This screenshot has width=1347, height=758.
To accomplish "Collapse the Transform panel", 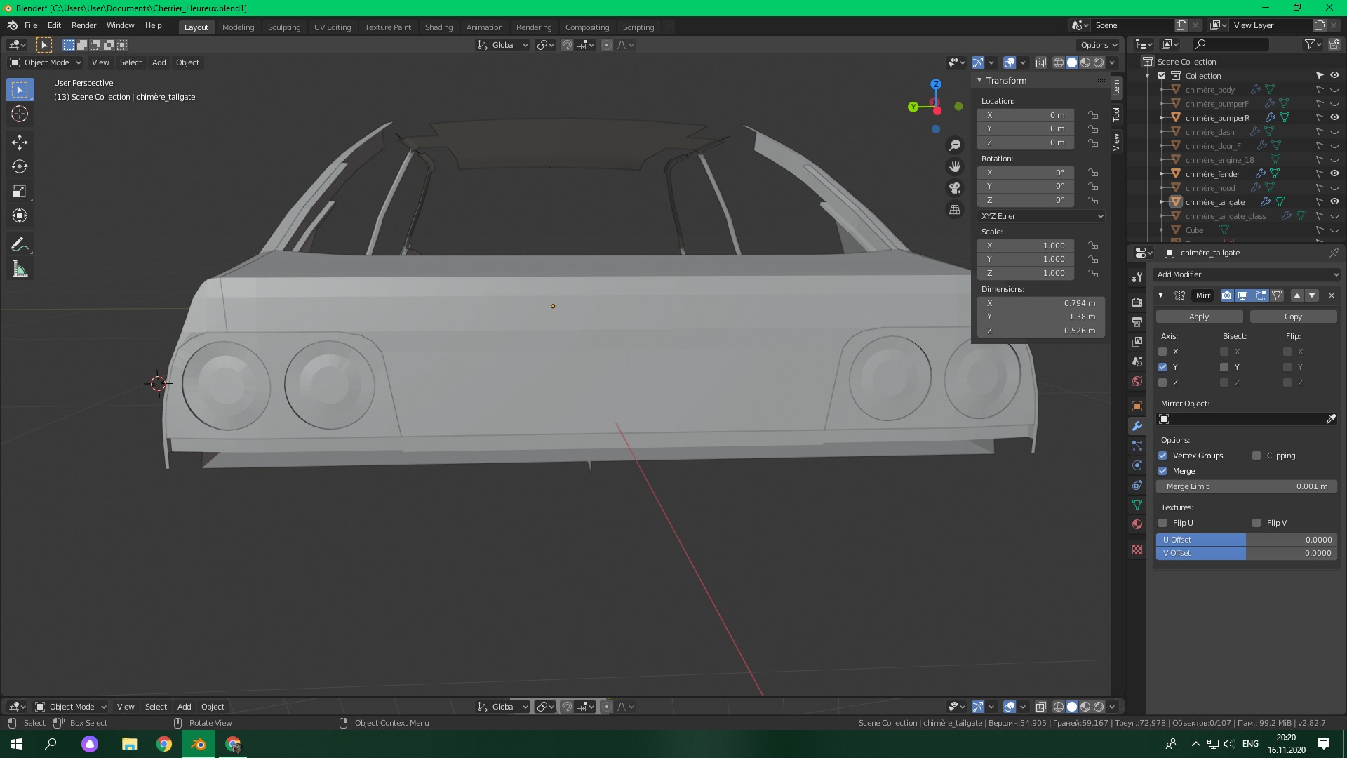I will [979, 80].
